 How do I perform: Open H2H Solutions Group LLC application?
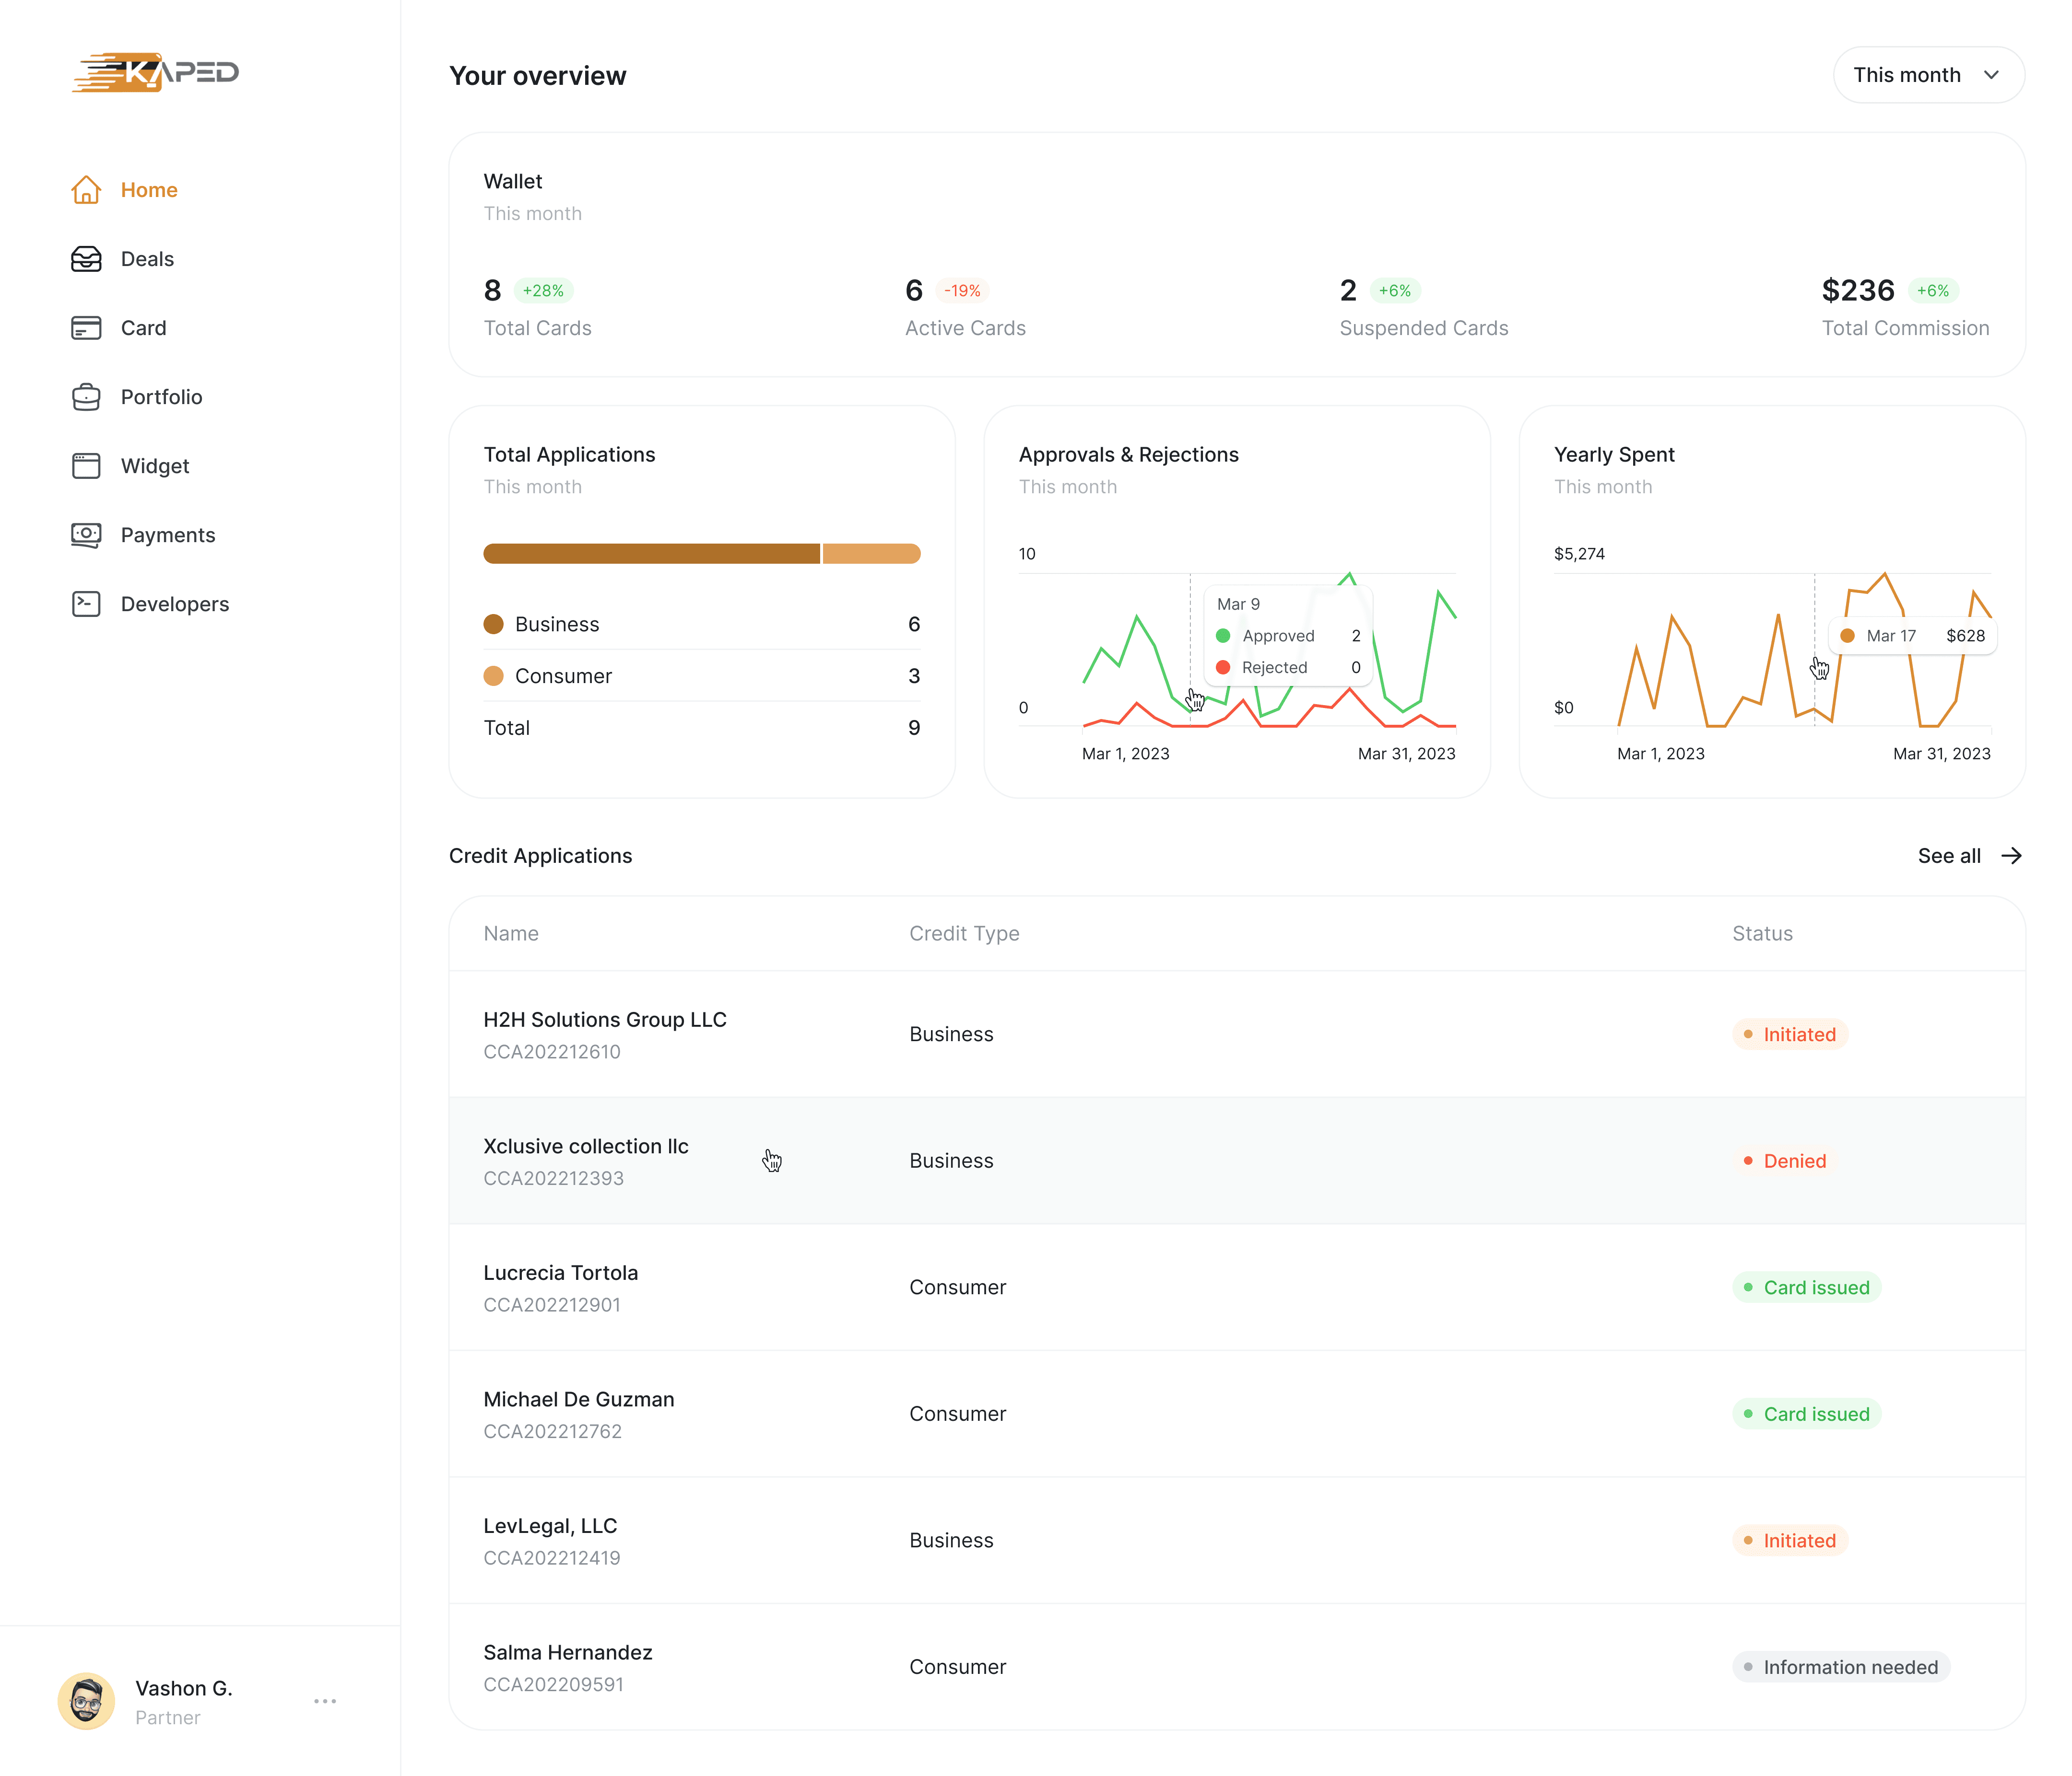[x=604, y=1020]
